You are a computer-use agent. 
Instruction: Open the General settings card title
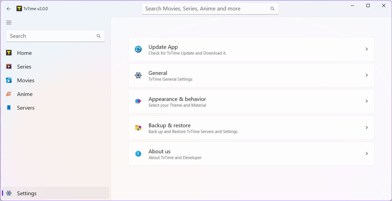158,73
